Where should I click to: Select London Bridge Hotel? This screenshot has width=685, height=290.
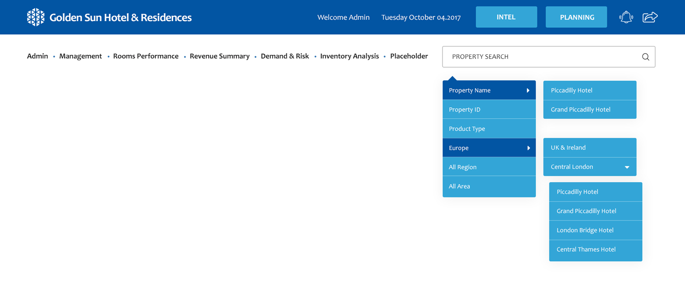point(595,230)
